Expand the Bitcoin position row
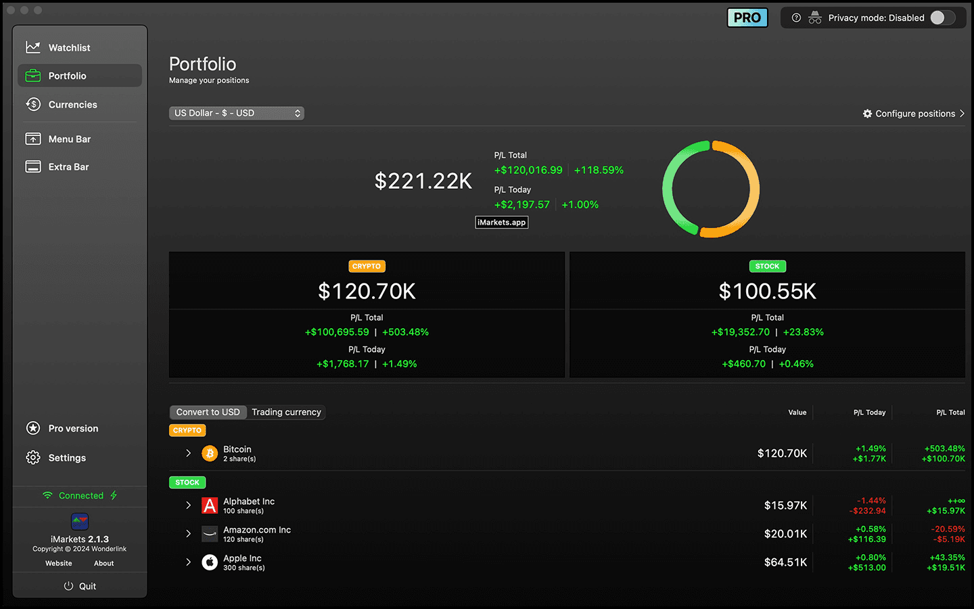This screenshot has height=609, width=974. (188, 453)
